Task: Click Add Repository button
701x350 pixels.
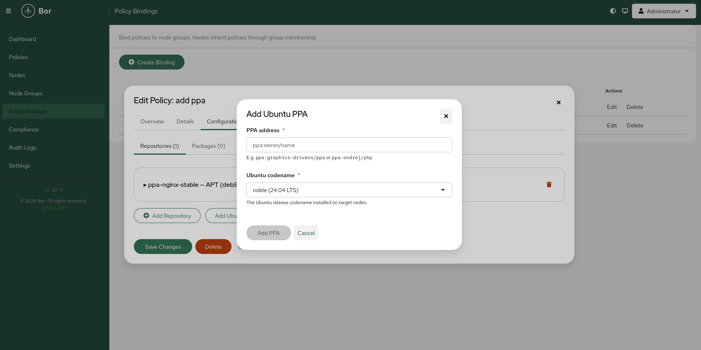Action: [x=167, y=216]
